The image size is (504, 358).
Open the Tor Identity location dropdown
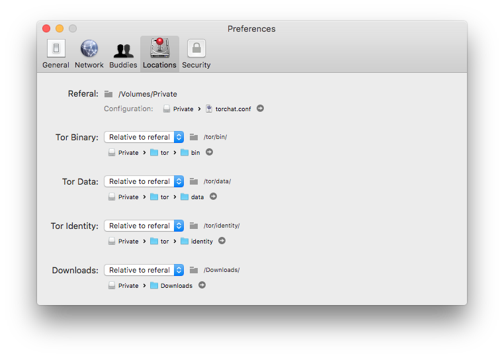(144, 226)
